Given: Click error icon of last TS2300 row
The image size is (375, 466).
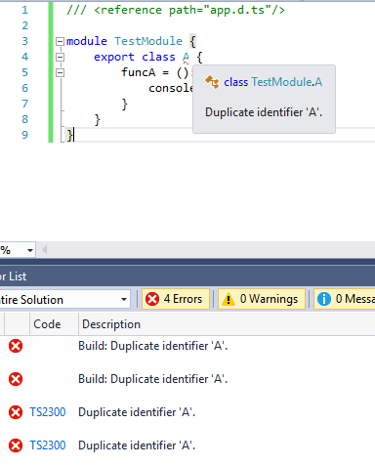Looking at the screenshot, I should 16,445.
